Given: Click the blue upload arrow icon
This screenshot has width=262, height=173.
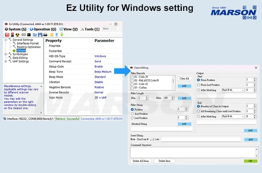Looking at the screenshot, I should [x=57, y=35].
